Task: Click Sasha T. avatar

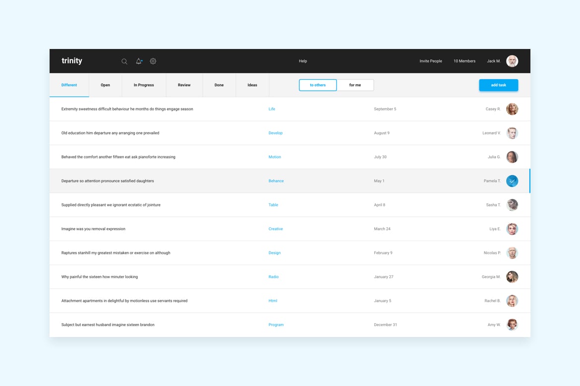Action: tap(512, 205)
